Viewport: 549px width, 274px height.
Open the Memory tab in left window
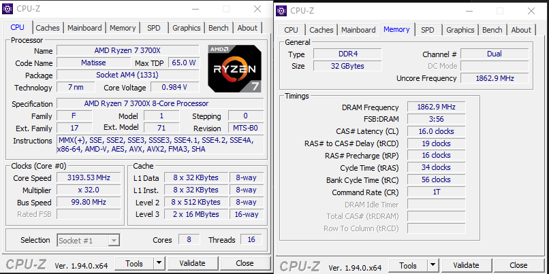[x=123, y=28]
